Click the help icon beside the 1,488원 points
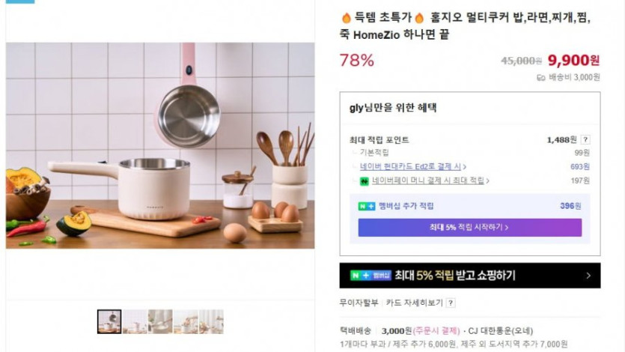The height and width of the screenshot is (352, 625). [x=585, y=139]
